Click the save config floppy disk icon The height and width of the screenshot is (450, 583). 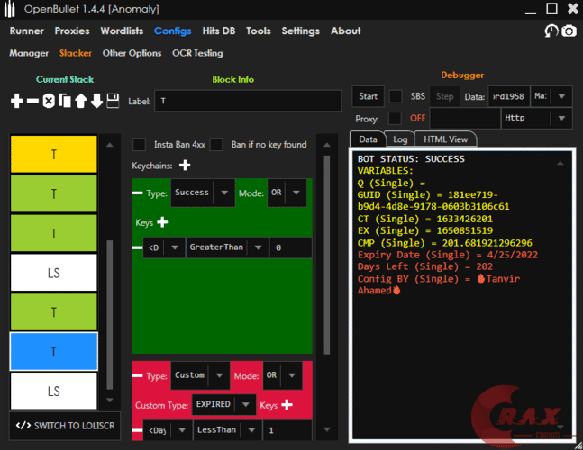point(113,101)
